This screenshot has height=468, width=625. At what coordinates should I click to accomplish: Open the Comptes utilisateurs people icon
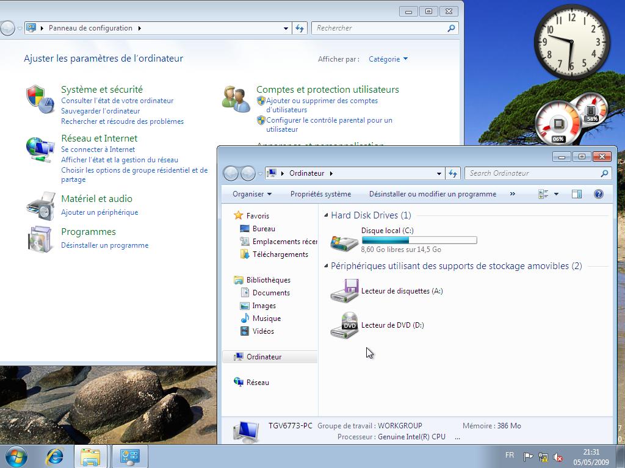click(x=235, y=99)
